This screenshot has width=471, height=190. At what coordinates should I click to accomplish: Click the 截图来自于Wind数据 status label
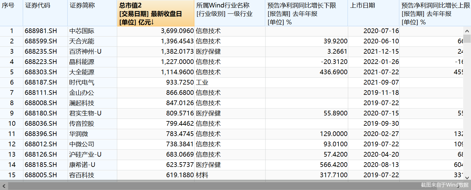click(x=446, y=185)
